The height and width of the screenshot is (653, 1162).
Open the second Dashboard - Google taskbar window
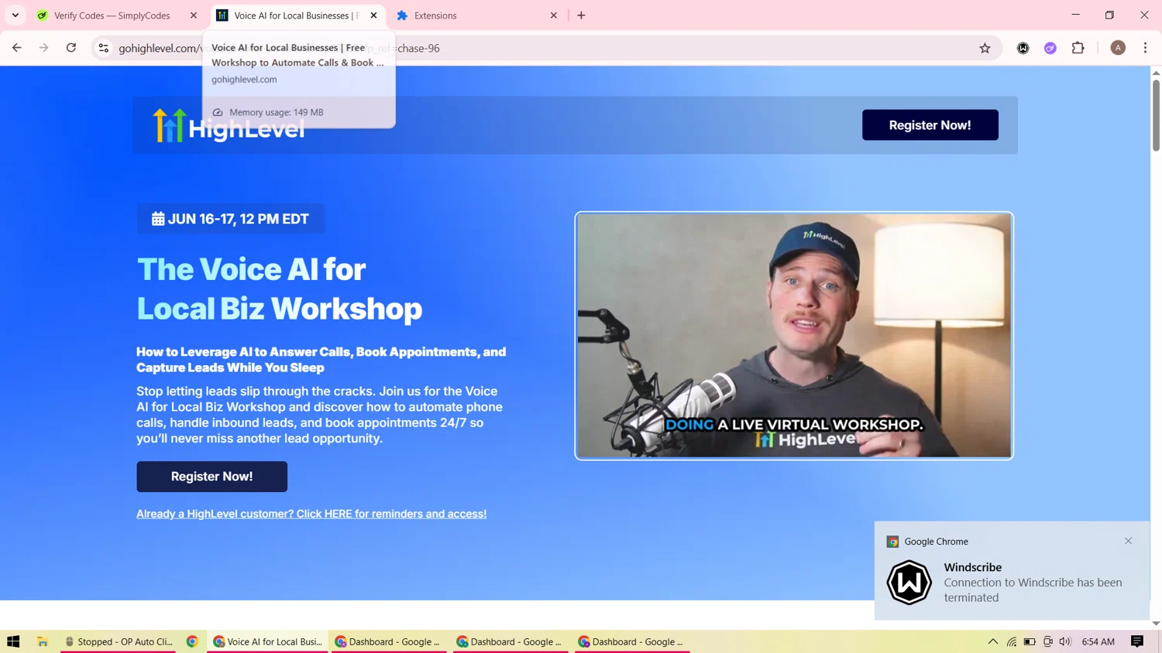511,641
